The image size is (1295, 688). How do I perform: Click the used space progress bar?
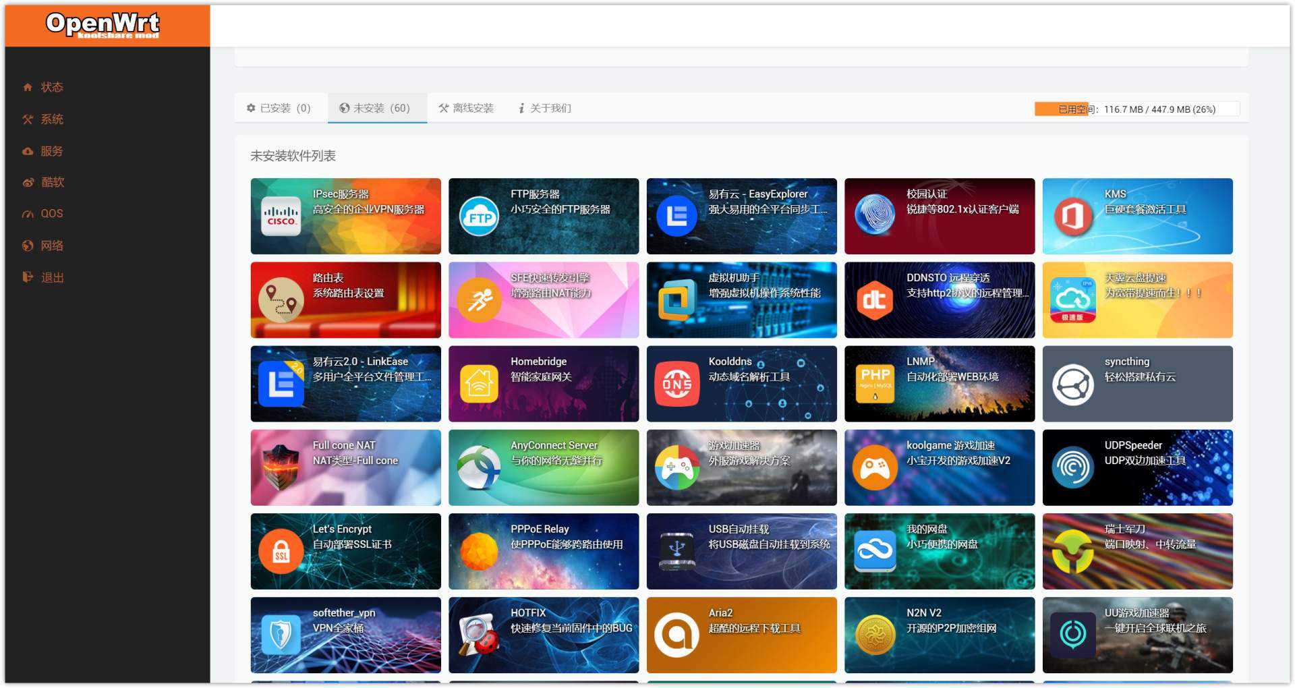coord(1136,109)
